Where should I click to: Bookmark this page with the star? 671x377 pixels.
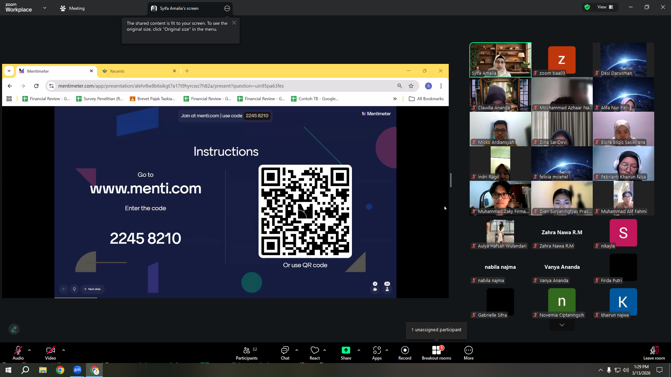tap(411, 86)
